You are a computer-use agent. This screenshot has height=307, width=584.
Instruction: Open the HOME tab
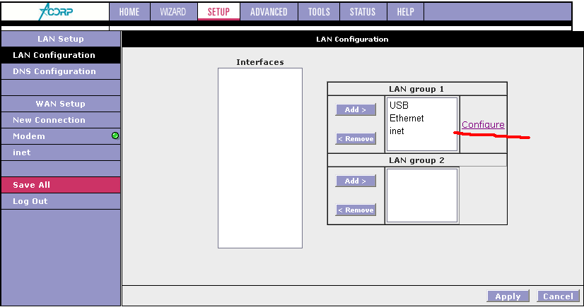click(129, 11)
